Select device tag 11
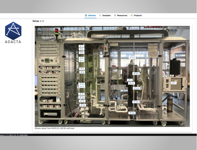Image resolution: width=197 pixels, height=150 pixels. pos(82,87)
